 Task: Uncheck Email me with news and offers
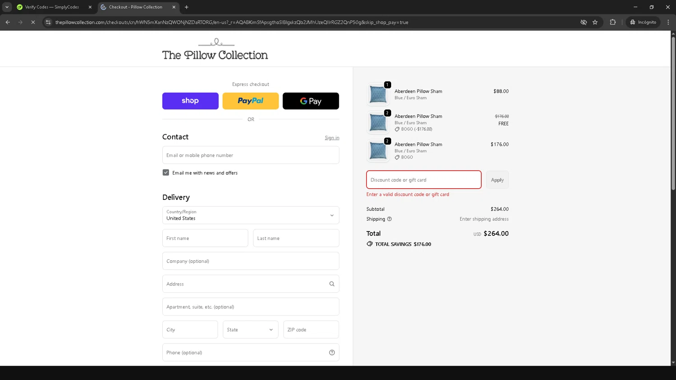(x=166, y=172)
